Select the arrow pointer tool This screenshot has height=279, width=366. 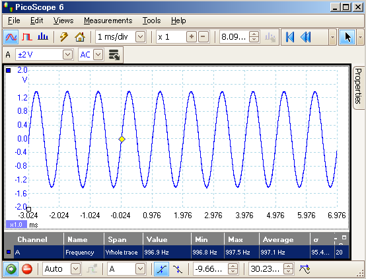pyautogui.click(x=348, y=37)
